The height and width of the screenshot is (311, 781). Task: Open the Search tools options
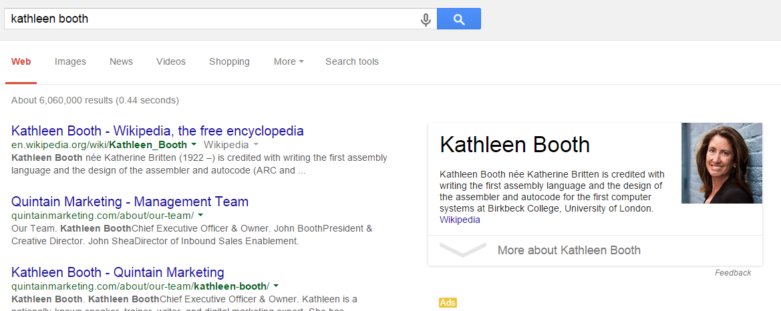tap(352, 61)
